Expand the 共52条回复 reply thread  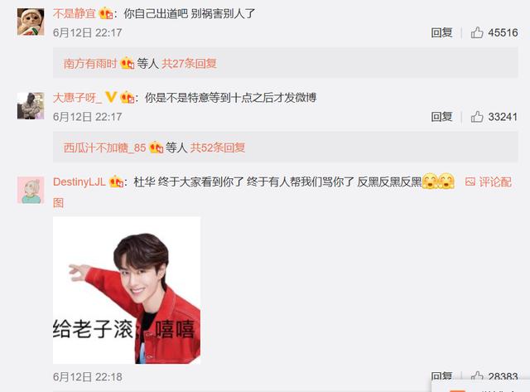pos(218,148)
